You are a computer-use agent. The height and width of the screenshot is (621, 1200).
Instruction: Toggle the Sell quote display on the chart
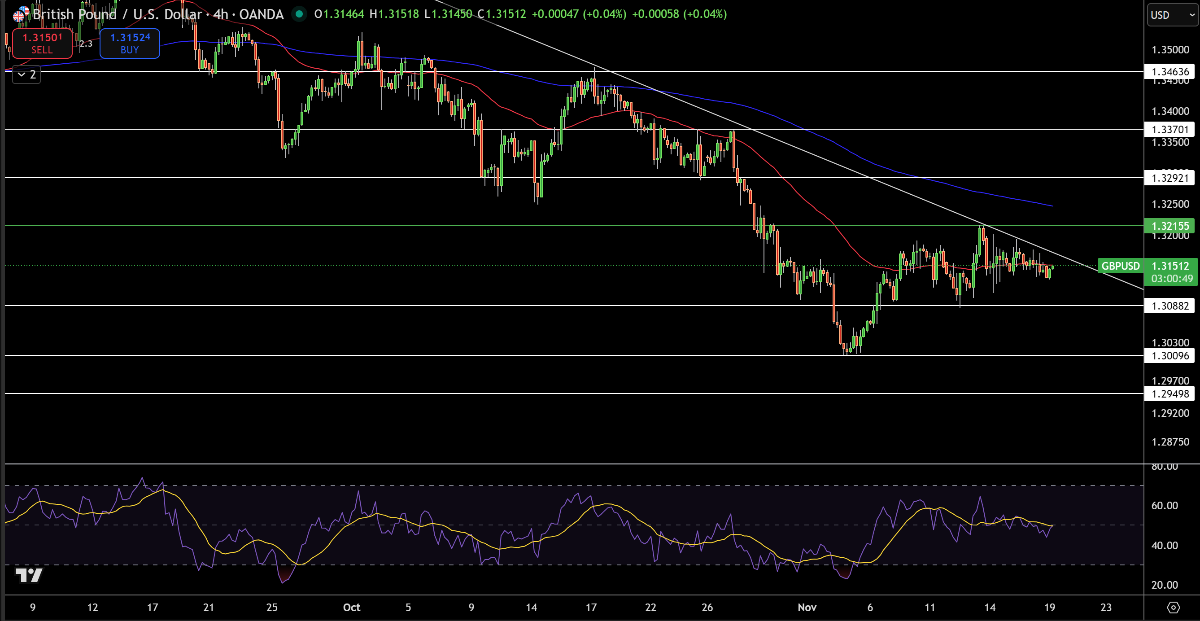tap(41, 44)
